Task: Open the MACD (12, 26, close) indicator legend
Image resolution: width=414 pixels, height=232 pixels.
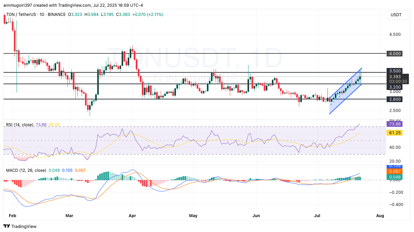Action: (26, 170)
